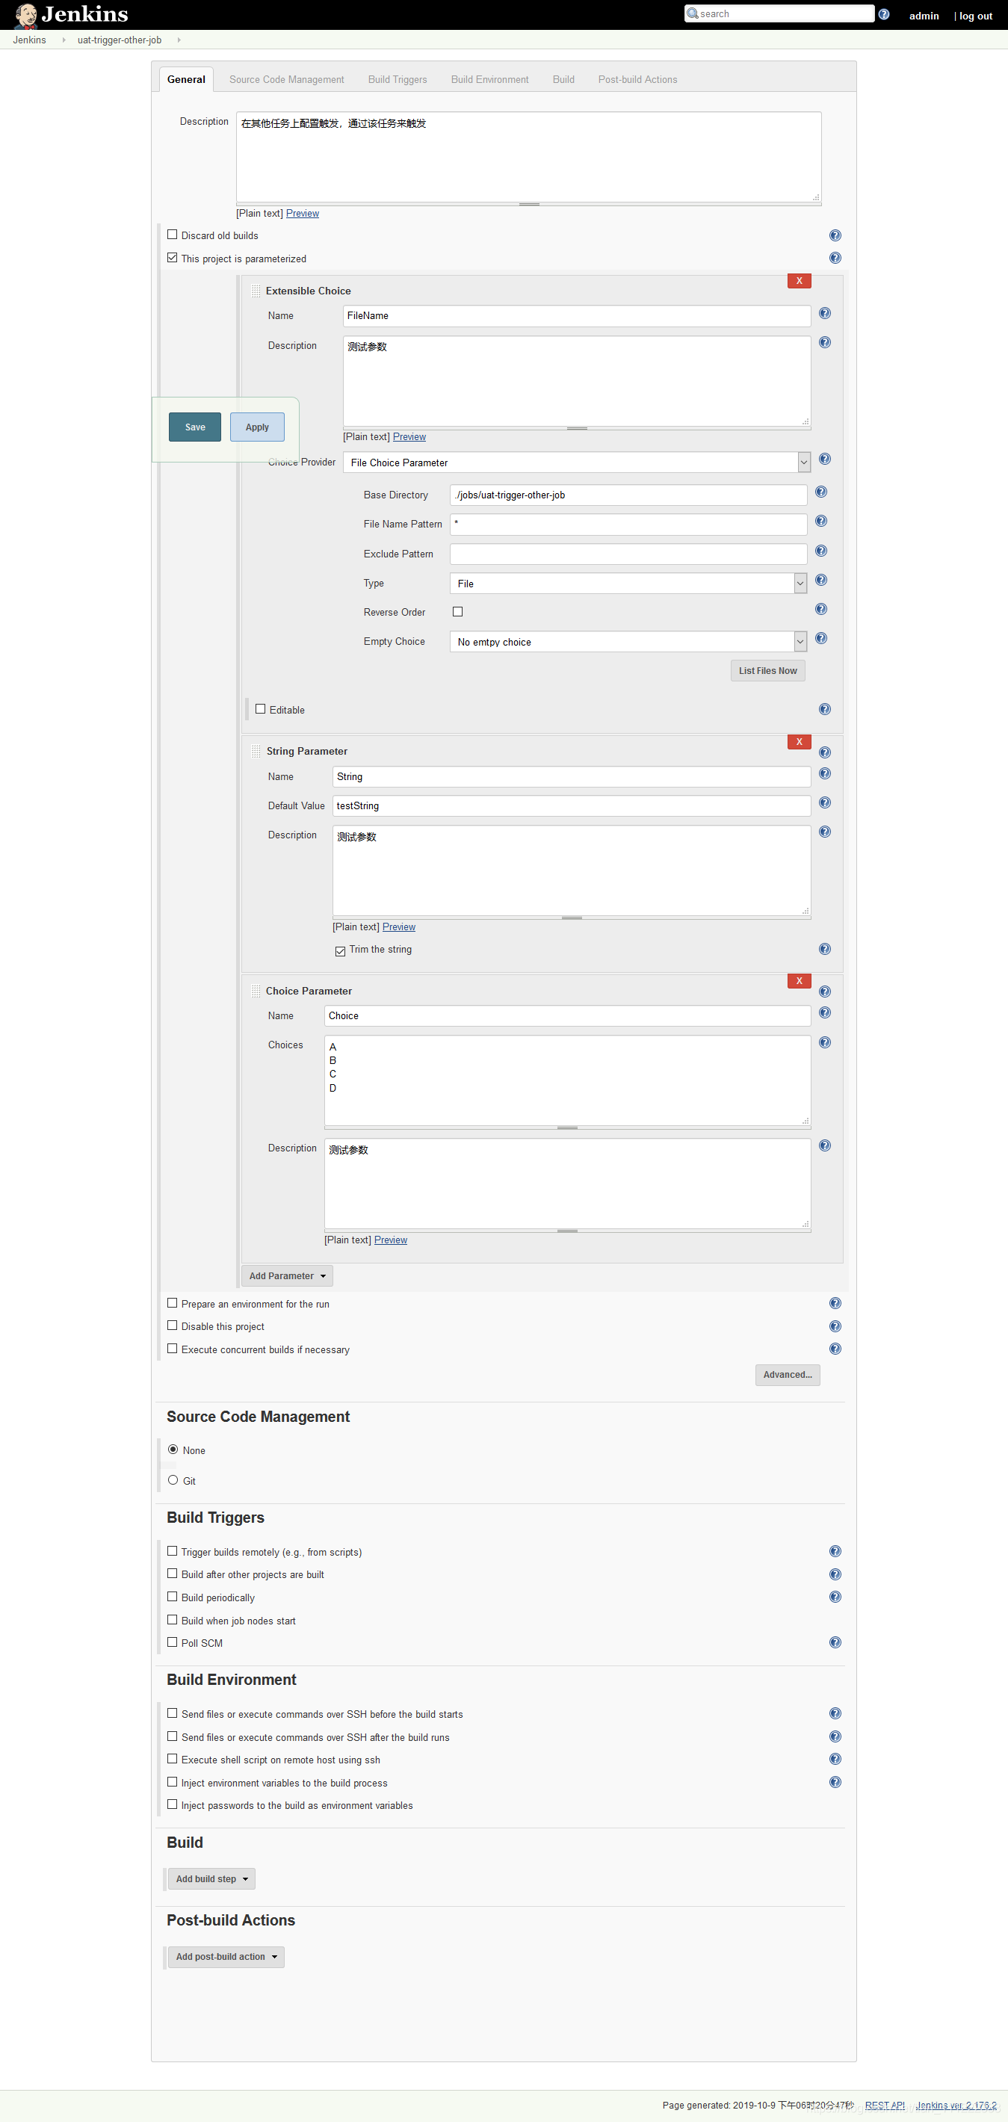
Task: Open help for String Parameter section header
Action: (824, 753)
